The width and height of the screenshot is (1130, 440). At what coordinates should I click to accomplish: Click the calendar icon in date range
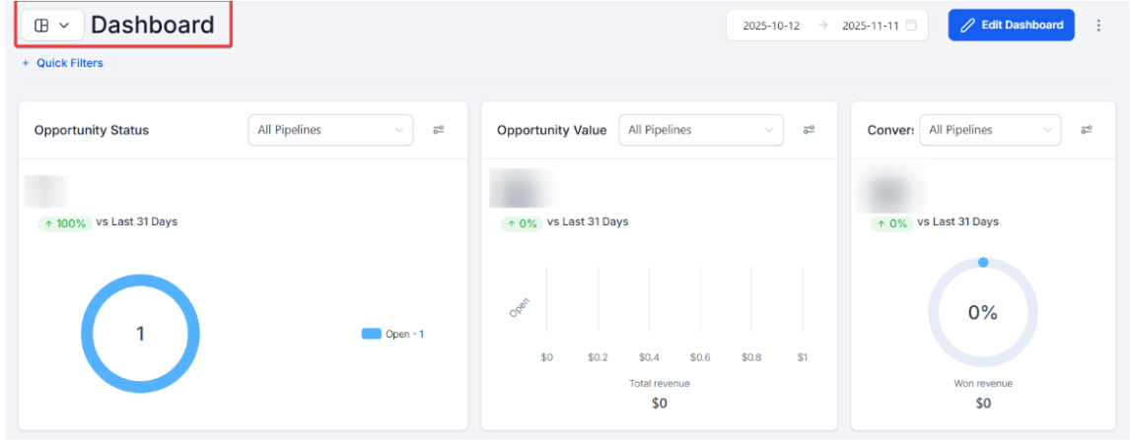tap(911, 26)
